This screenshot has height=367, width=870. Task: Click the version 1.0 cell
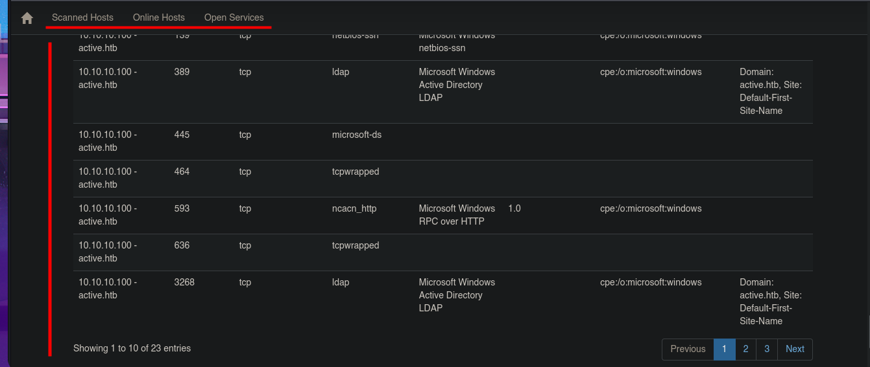coord(514,208)
